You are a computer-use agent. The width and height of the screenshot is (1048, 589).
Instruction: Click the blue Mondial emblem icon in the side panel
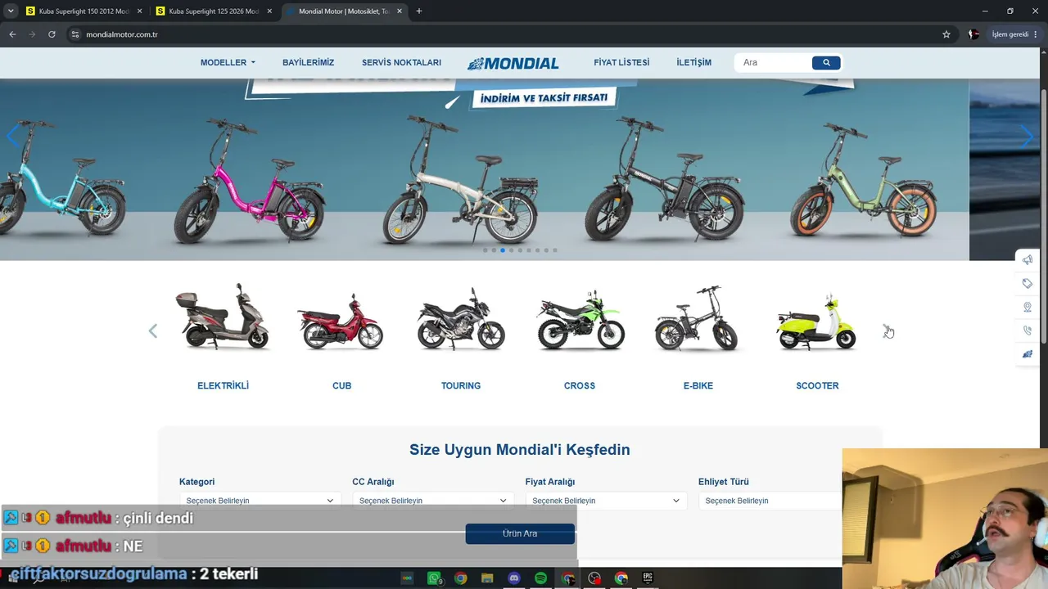(x=1027, y=354)
